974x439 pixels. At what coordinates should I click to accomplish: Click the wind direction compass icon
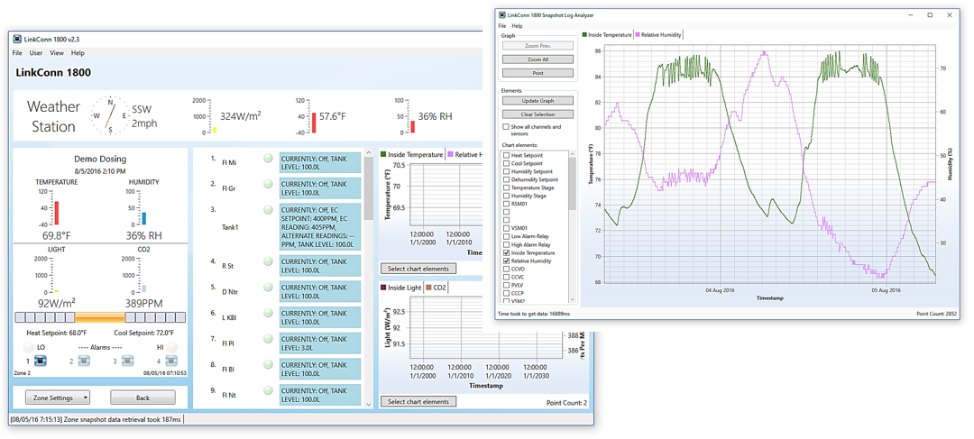point(110,115)
